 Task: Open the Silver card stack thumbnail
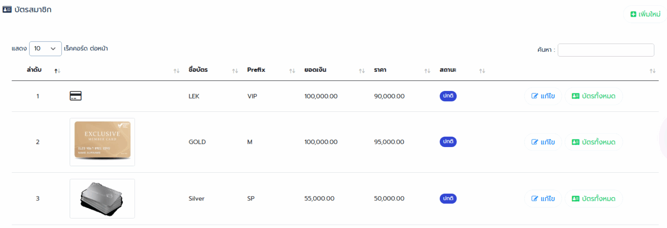[102, 198]
